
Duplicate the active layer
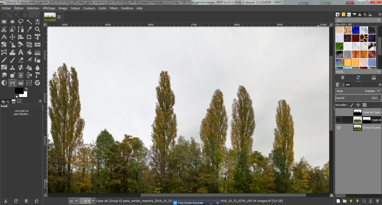coord(364,201)
